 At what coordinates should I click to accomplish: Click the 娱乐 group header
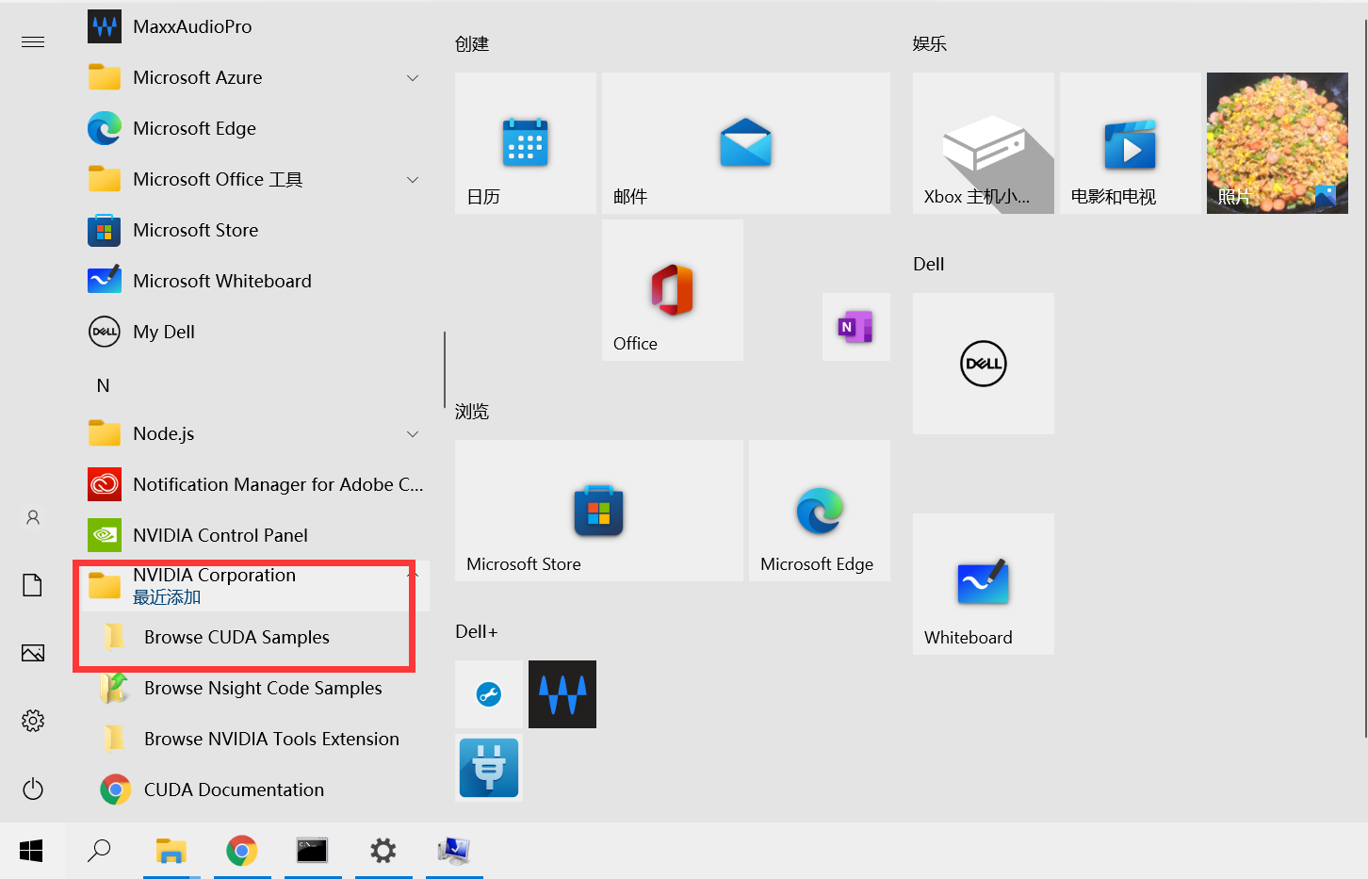click(x=930, y=43)
